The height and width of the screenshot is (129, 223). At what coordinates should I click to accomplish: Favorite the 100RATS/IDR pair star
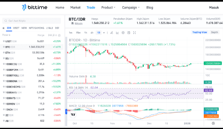pyautogui.click(x=4, y=98)
